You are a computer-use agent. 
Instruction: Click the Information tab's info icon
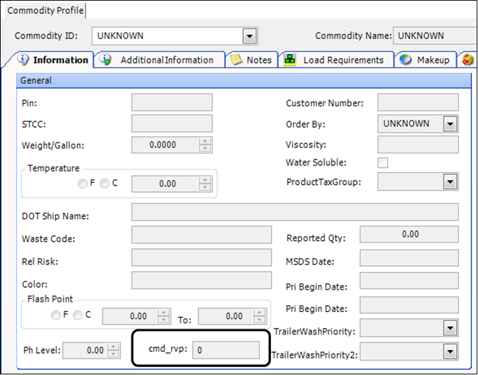pyautogui.click(x=23, y=60)
